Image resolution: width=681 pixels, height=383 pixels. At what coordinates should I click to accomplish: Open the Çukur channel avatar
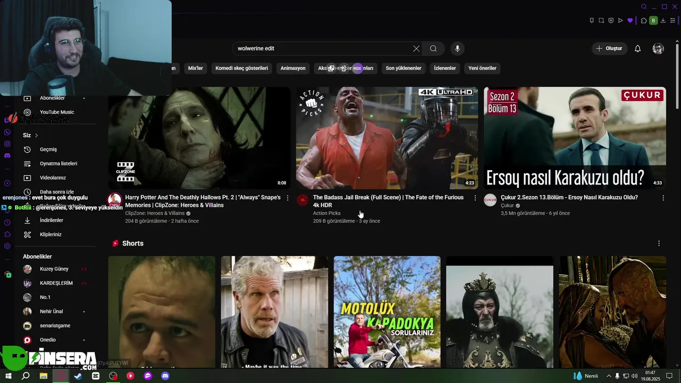[x=490, y=200]
